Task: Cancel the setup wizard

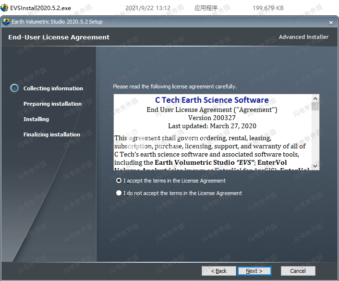Action: [x=298, y=271]
